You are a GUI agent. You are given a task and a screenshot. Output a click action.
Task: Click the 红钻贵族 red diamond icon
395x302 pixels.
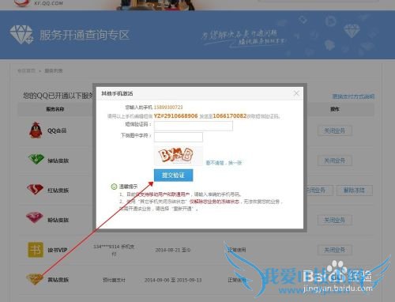click(x=35, y=189)
